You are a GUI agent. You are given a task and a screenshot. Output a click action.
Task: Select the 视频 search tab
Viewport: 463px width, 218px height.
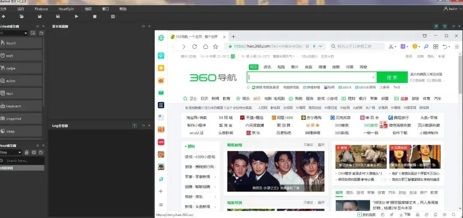(x=281, y=67)
